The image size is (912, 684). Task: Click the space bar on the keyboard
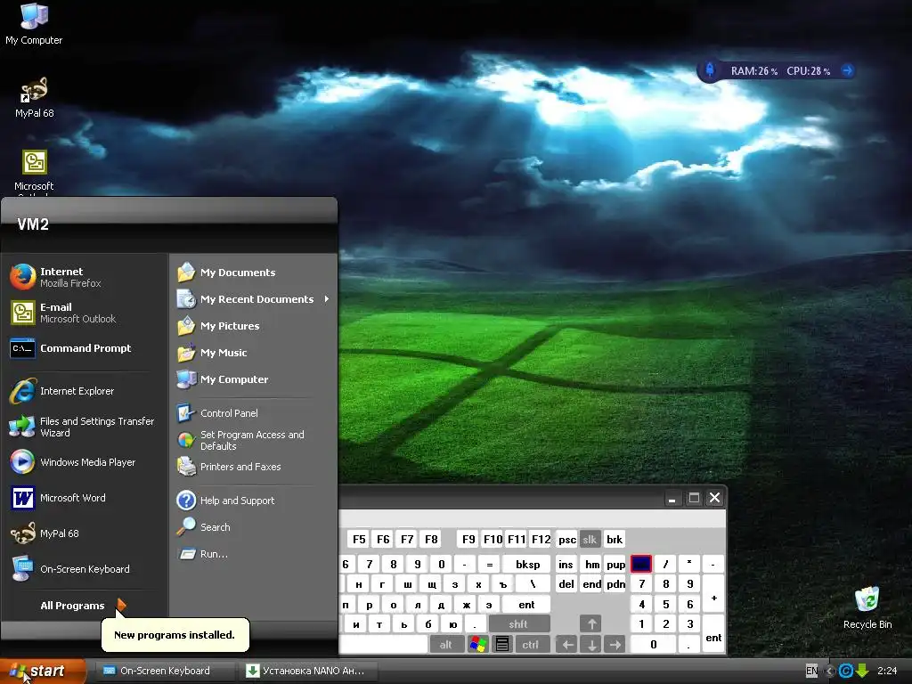[x=384, y=645]
